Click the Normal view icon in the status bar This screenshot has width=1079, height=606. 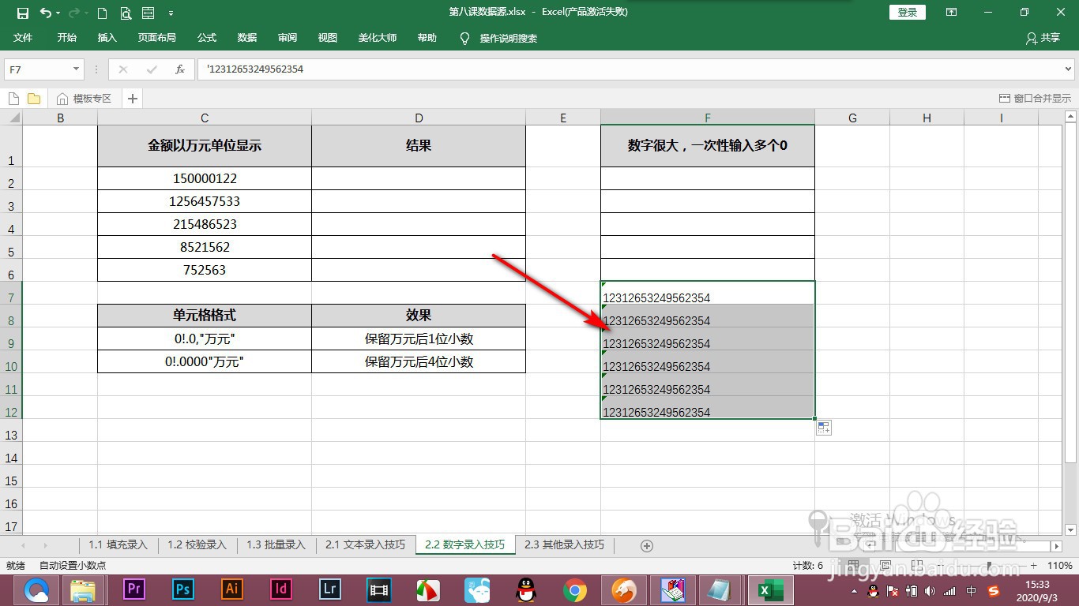pyautogui.click(x=855, y=565)
